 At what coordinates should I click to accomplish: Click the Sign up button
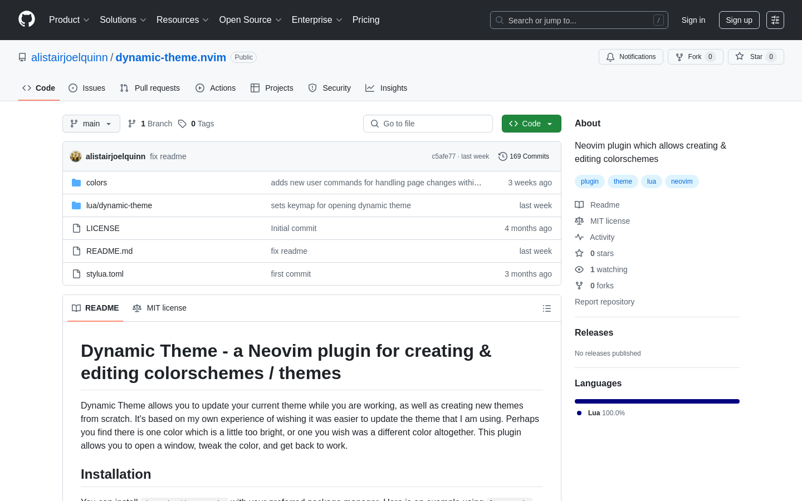pyautogui.click(x=739, y=20)
